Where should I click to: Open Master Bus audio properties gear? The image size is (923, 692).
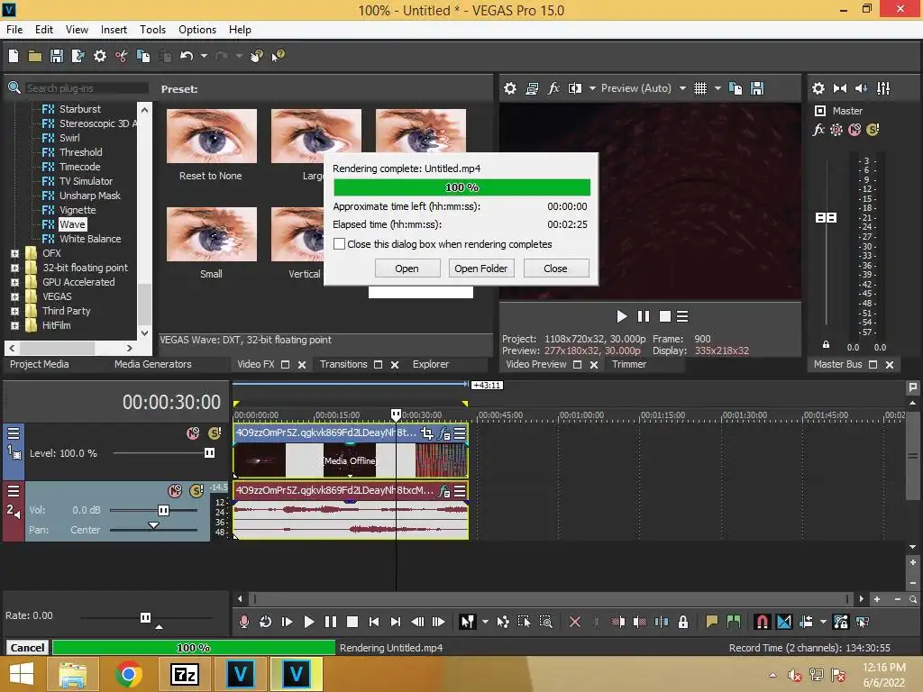tap(818, 88)
